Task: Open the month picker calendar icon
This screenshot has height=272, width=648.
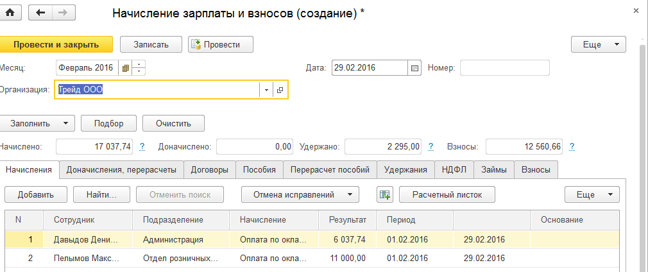Action: click(x=126, y=67)
